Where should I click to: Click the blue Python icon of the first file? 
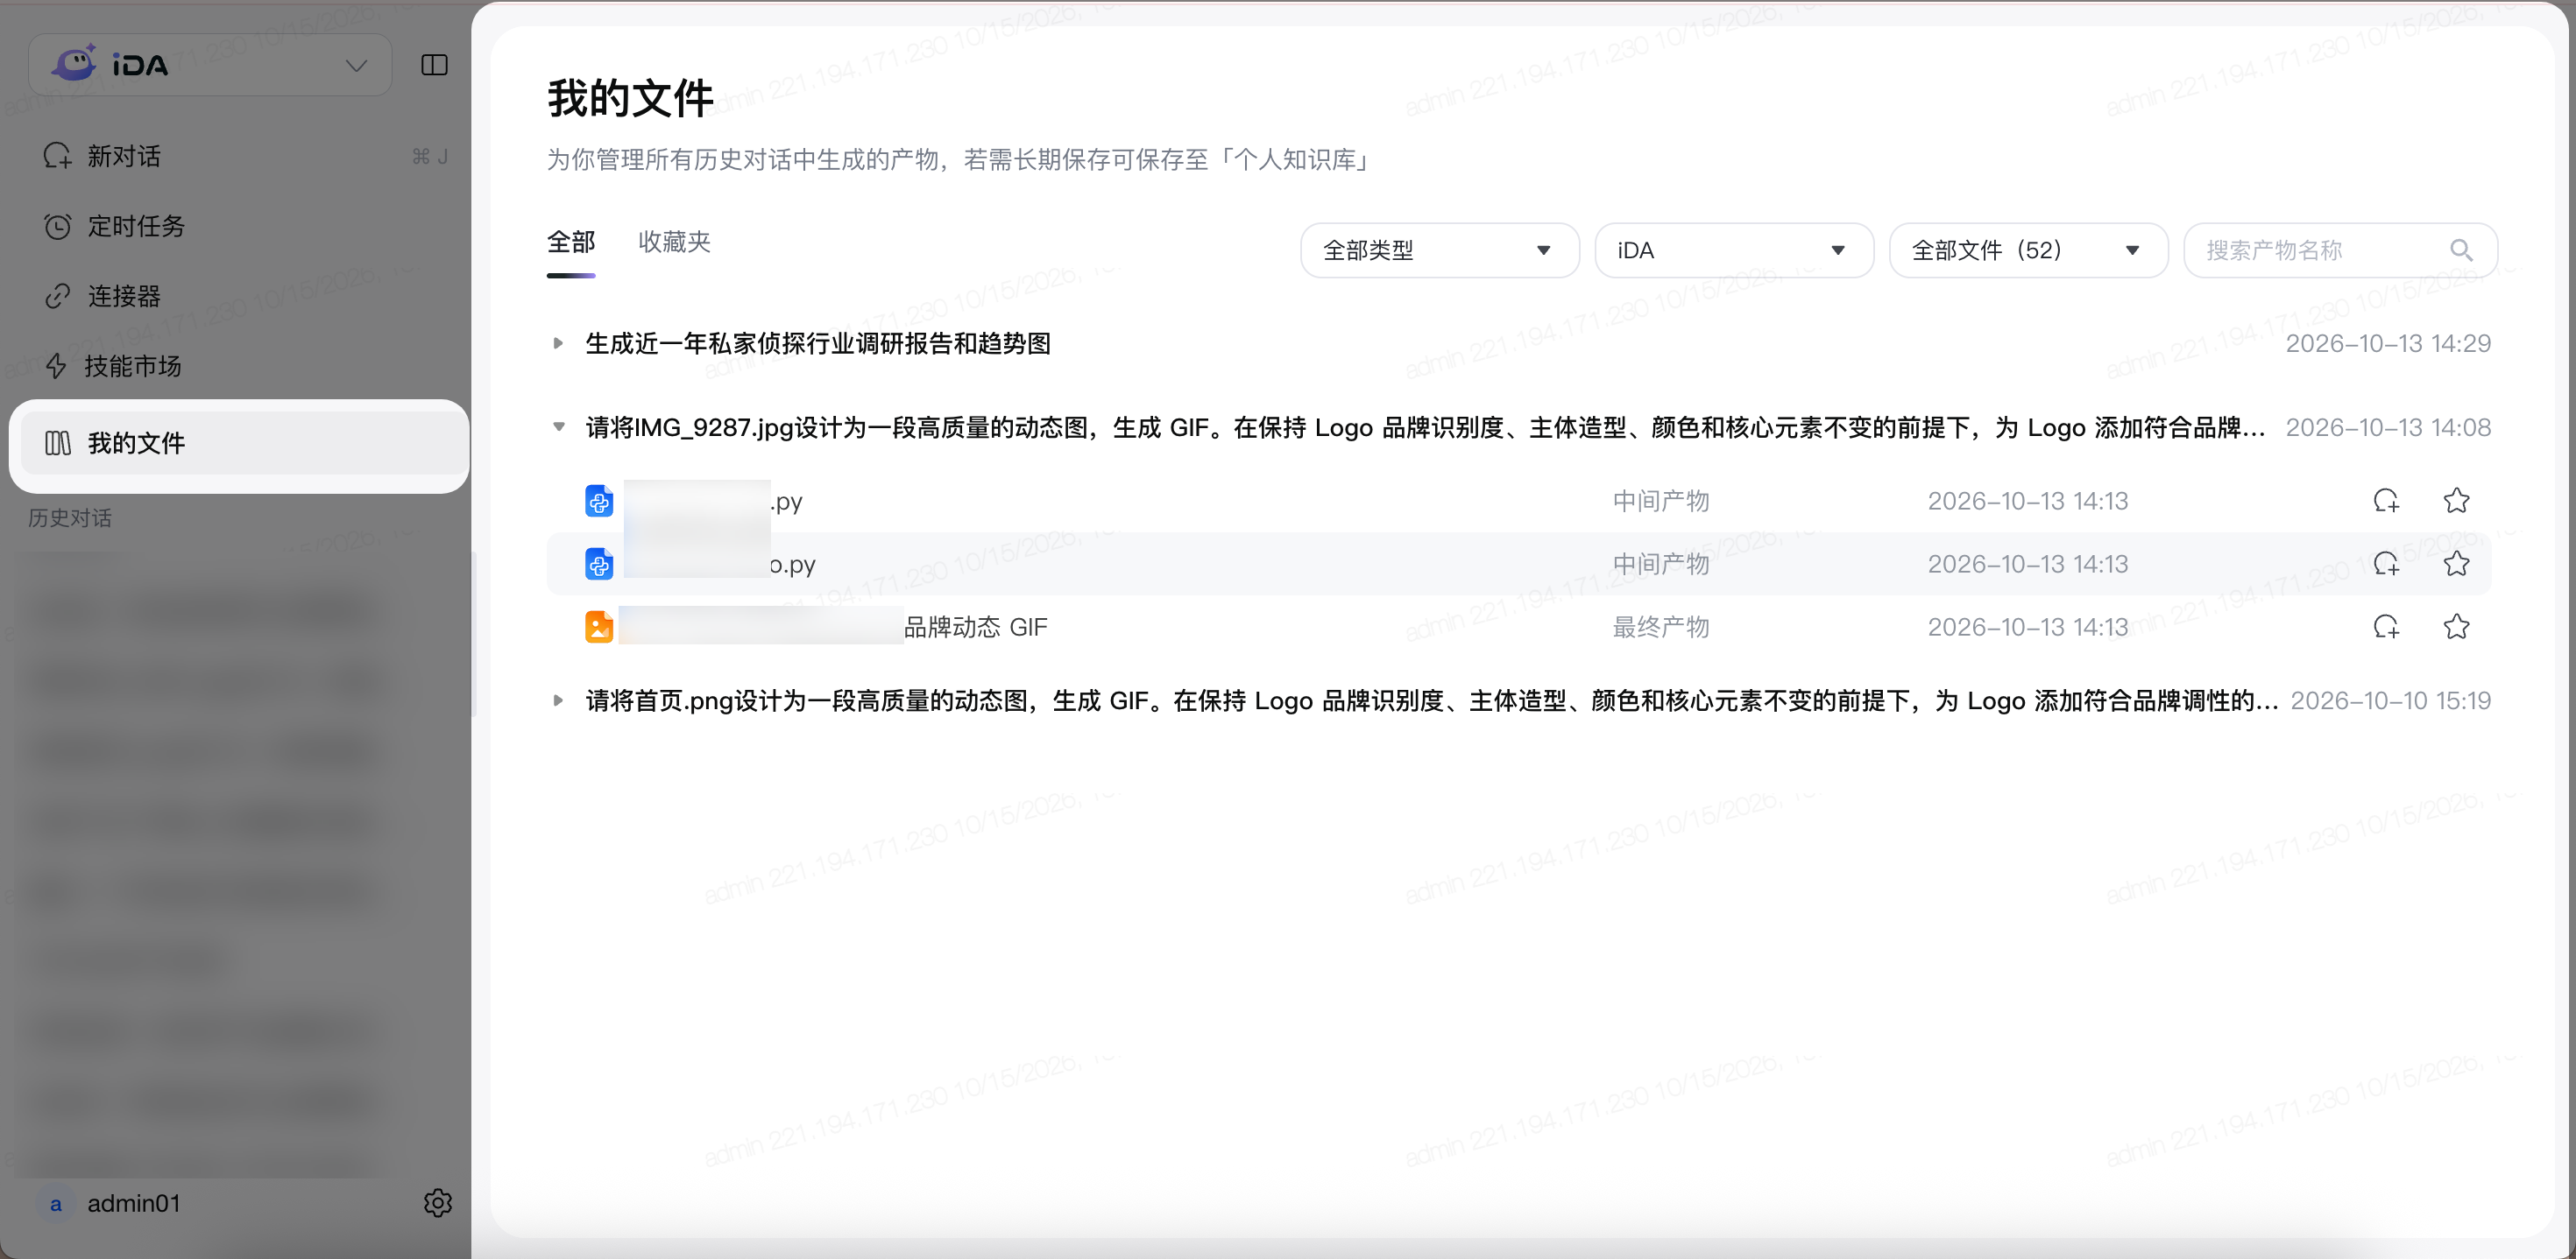[x=599, y=501]
